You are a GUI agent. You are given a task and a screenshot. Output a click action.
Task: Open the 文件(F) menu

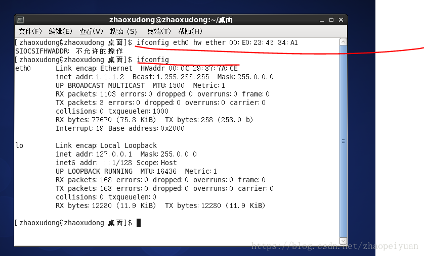(30, 32)
